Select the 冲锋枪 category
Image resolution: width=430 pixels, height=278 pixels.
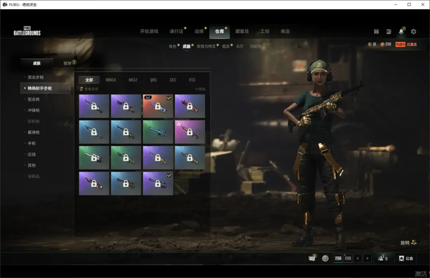[34, 110]
